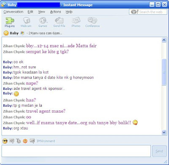169x165 pixels.
Task: Click the Send button
Action: tap(159, 151)
